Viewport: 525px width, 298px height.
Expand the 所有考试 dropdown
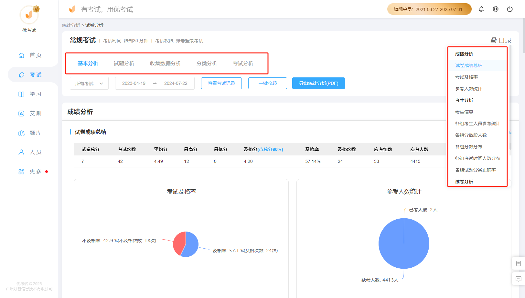click(x=89, y=83)
